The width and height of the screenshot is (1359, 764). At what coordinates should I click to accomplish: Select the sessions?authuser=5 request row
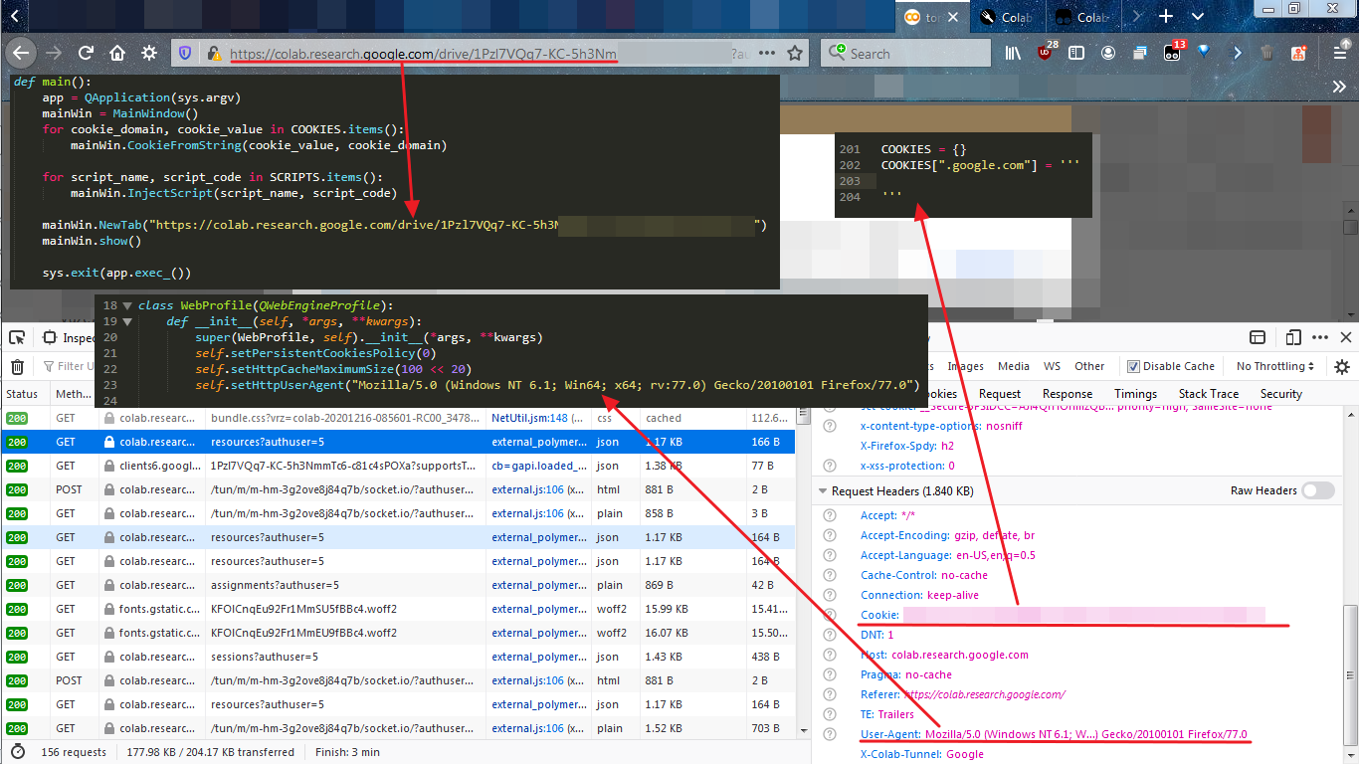click(398, 657)
